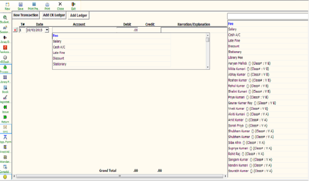Click the bottom horizontal scrollbar
This screenshot has width=309, height=181.
(119, 176)
